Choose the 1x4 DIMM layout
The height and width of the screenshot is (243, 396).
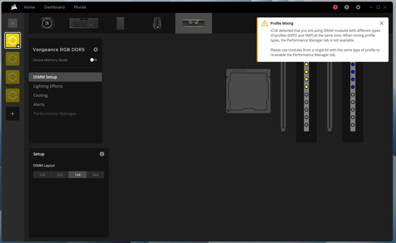[78, 175]
